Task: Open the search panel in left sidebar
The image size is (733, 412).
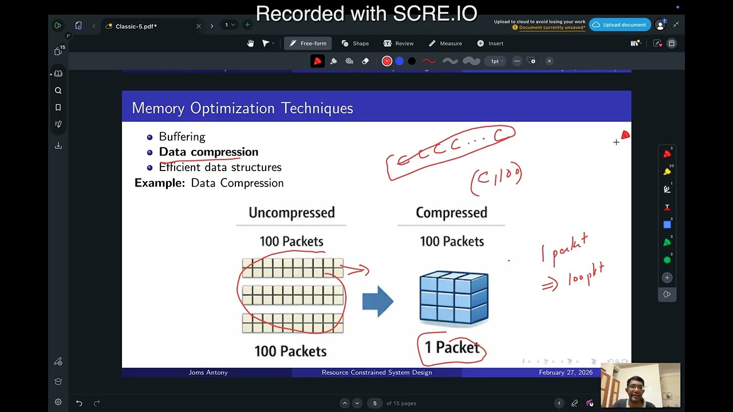Action: point(58,90)
